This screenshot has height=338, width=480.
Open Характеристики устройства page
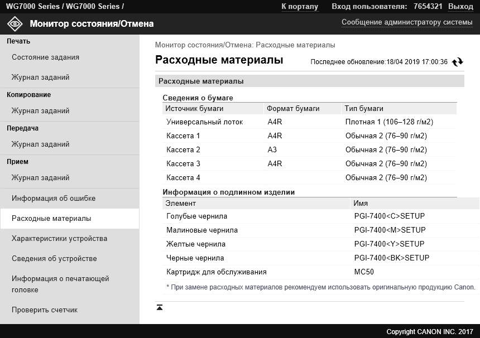point(60,239)
